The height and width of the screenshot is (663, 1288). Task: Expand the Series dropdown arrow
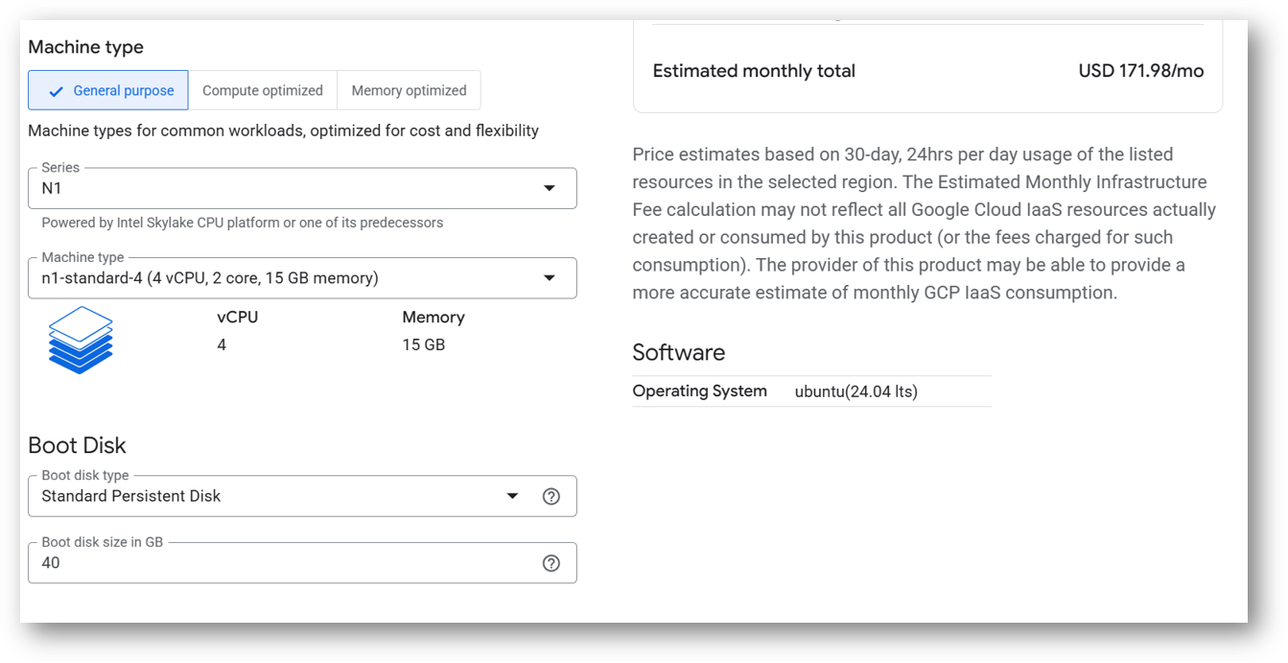[x=550, y=188]
